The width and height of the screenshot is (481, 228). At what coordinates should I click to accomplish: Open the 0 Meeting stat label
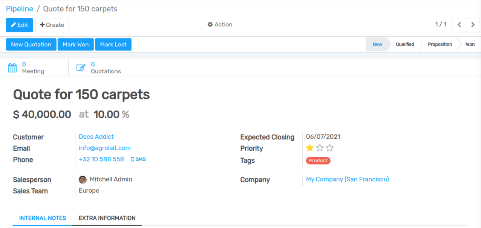click(33, 68)
